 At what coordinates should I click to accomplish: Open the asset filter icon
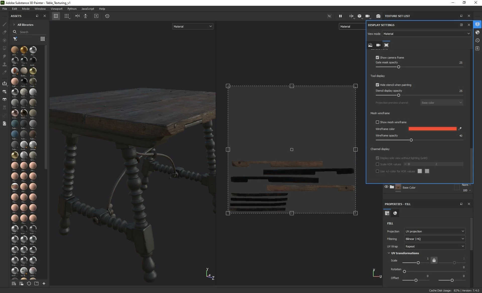tap(15, 39)
